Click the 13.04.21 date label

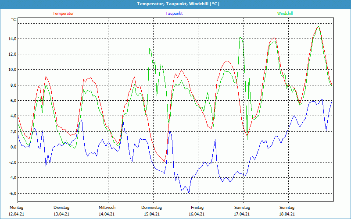point(61,214)
